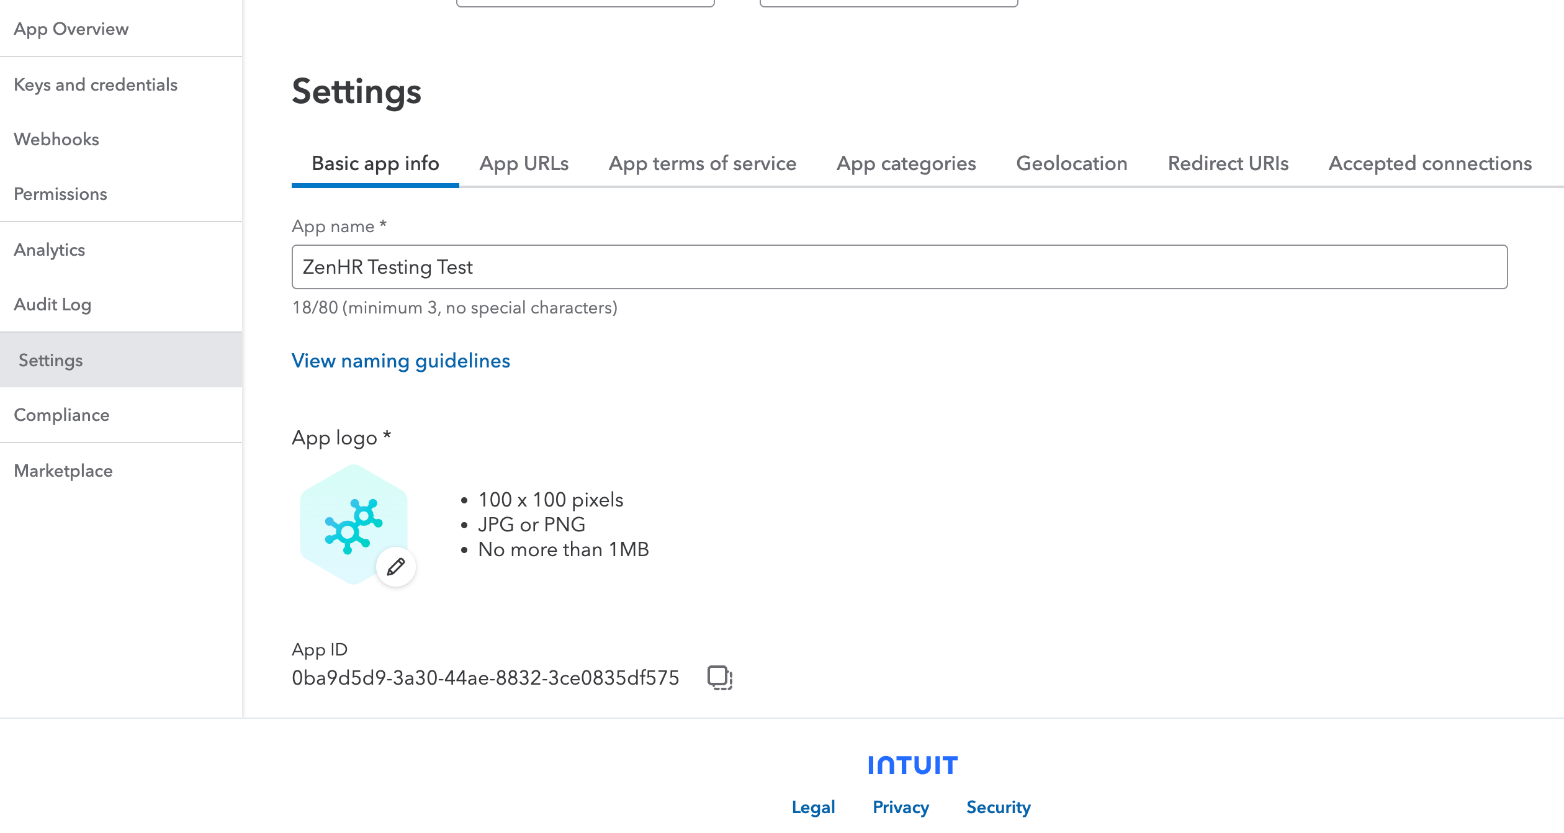Click the Privacy footer link
Viewport: 1564px width, 833px height.
click(x=901, y=807)
